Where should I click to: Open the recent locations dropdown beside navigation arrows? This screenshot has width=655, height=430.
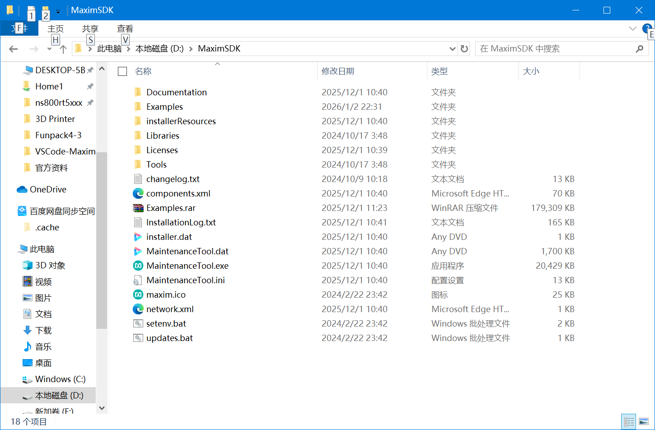click(49, 48)
